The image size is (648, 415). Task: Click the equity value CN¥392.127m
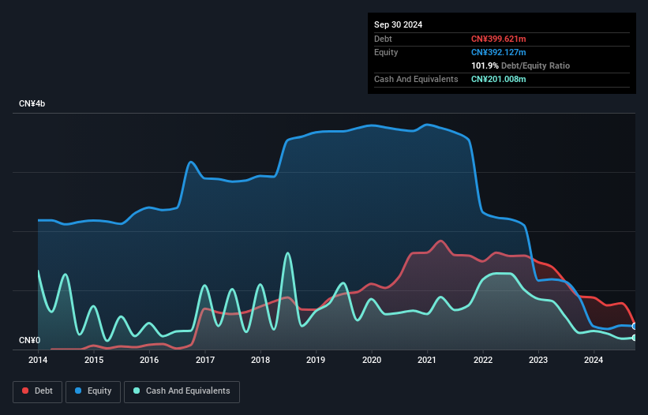point(498,52)
